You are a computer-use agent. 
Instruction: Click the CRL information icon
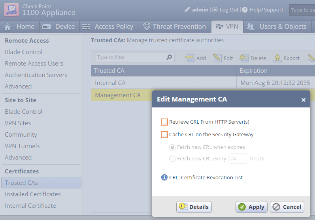164,177
